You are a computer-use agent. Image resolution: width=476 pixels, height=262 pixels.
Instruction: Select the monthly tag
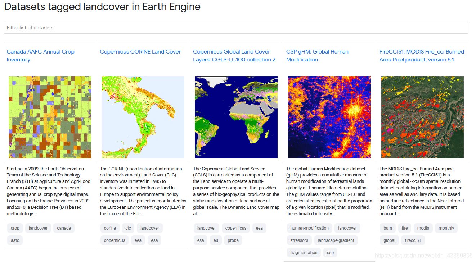pos(446,228)
